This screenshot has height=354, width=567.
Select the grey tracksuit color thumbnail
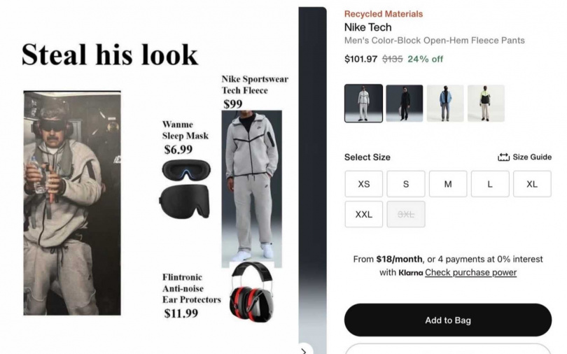[x=363, y=104]
